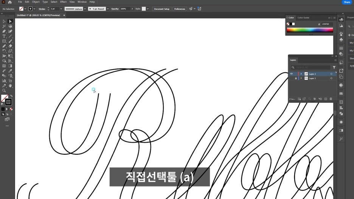
Task: Click target circle of Layer 1
Action: click(x=331, y=78)
